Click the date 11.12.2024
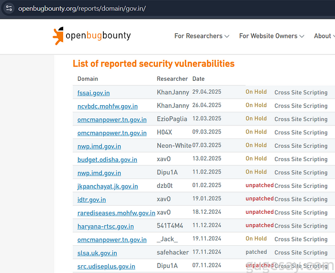 coord(207,225)
